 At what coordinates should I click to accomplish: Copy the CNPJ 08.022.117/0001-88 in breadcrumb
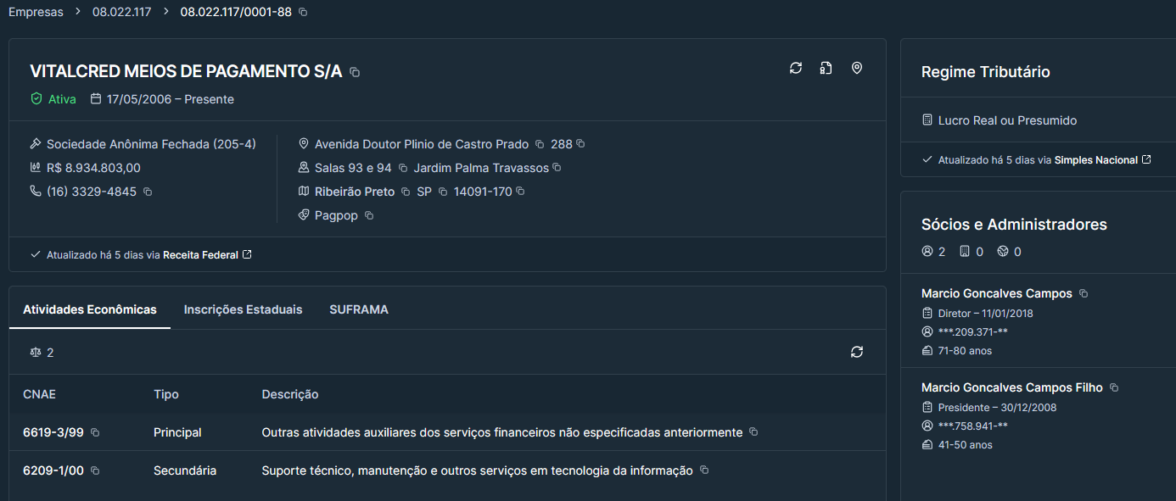coord(304,13)
